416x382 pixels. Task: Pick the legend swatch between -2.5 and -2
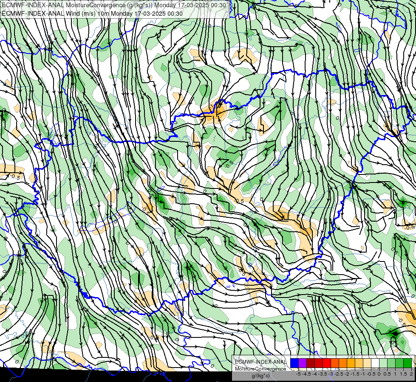click(x=343, y=363)
